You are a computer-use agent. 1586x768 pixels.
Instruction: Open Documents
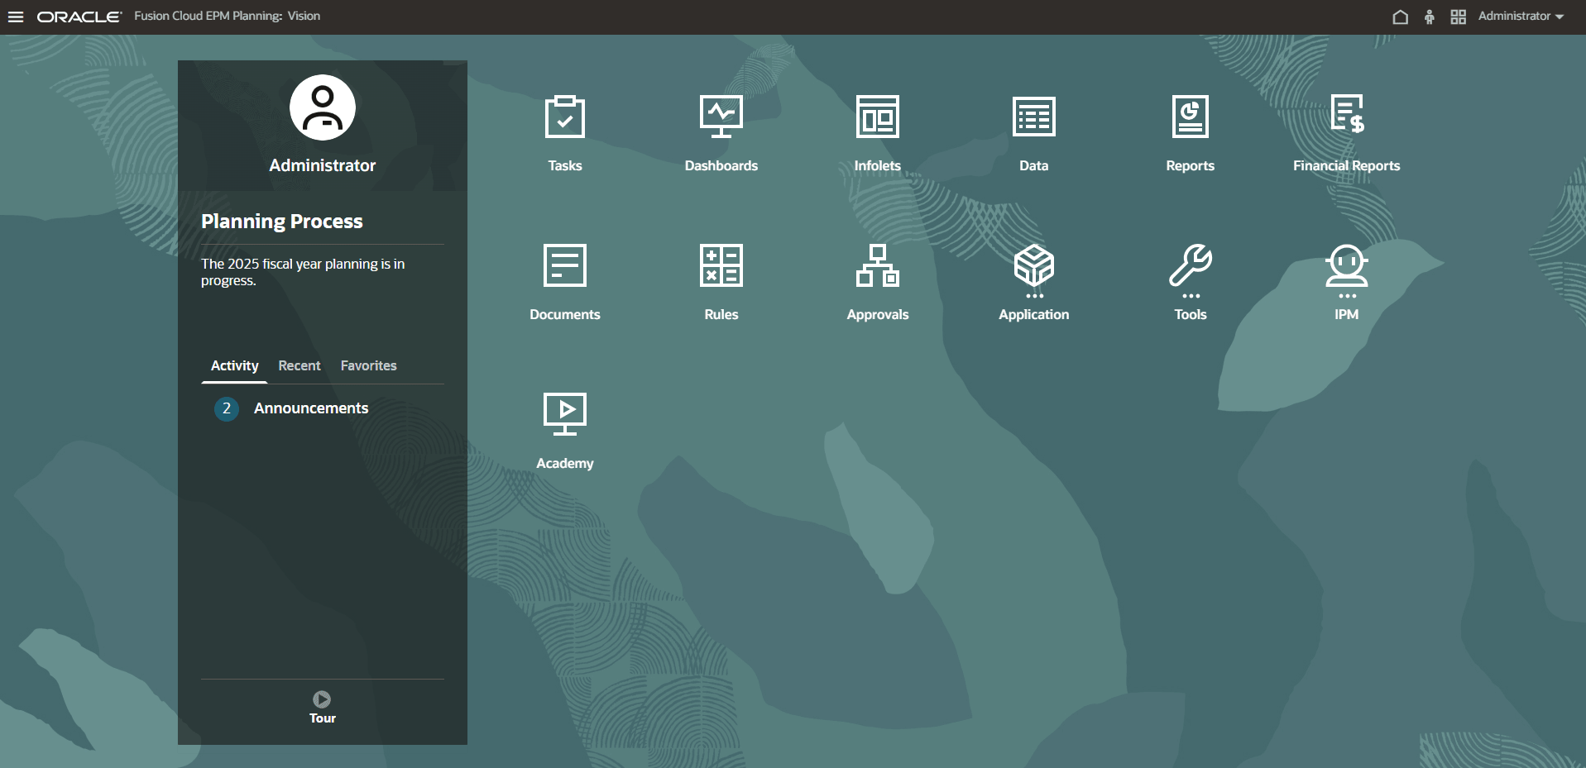[x=565, y=282]
